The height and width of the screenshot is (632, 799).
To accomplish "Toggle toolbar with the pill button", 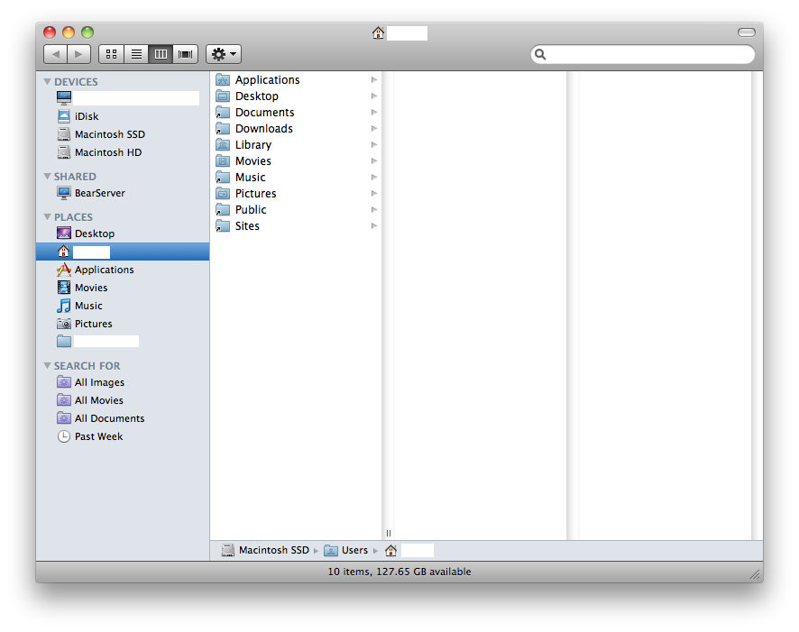I will click(747, 32).
